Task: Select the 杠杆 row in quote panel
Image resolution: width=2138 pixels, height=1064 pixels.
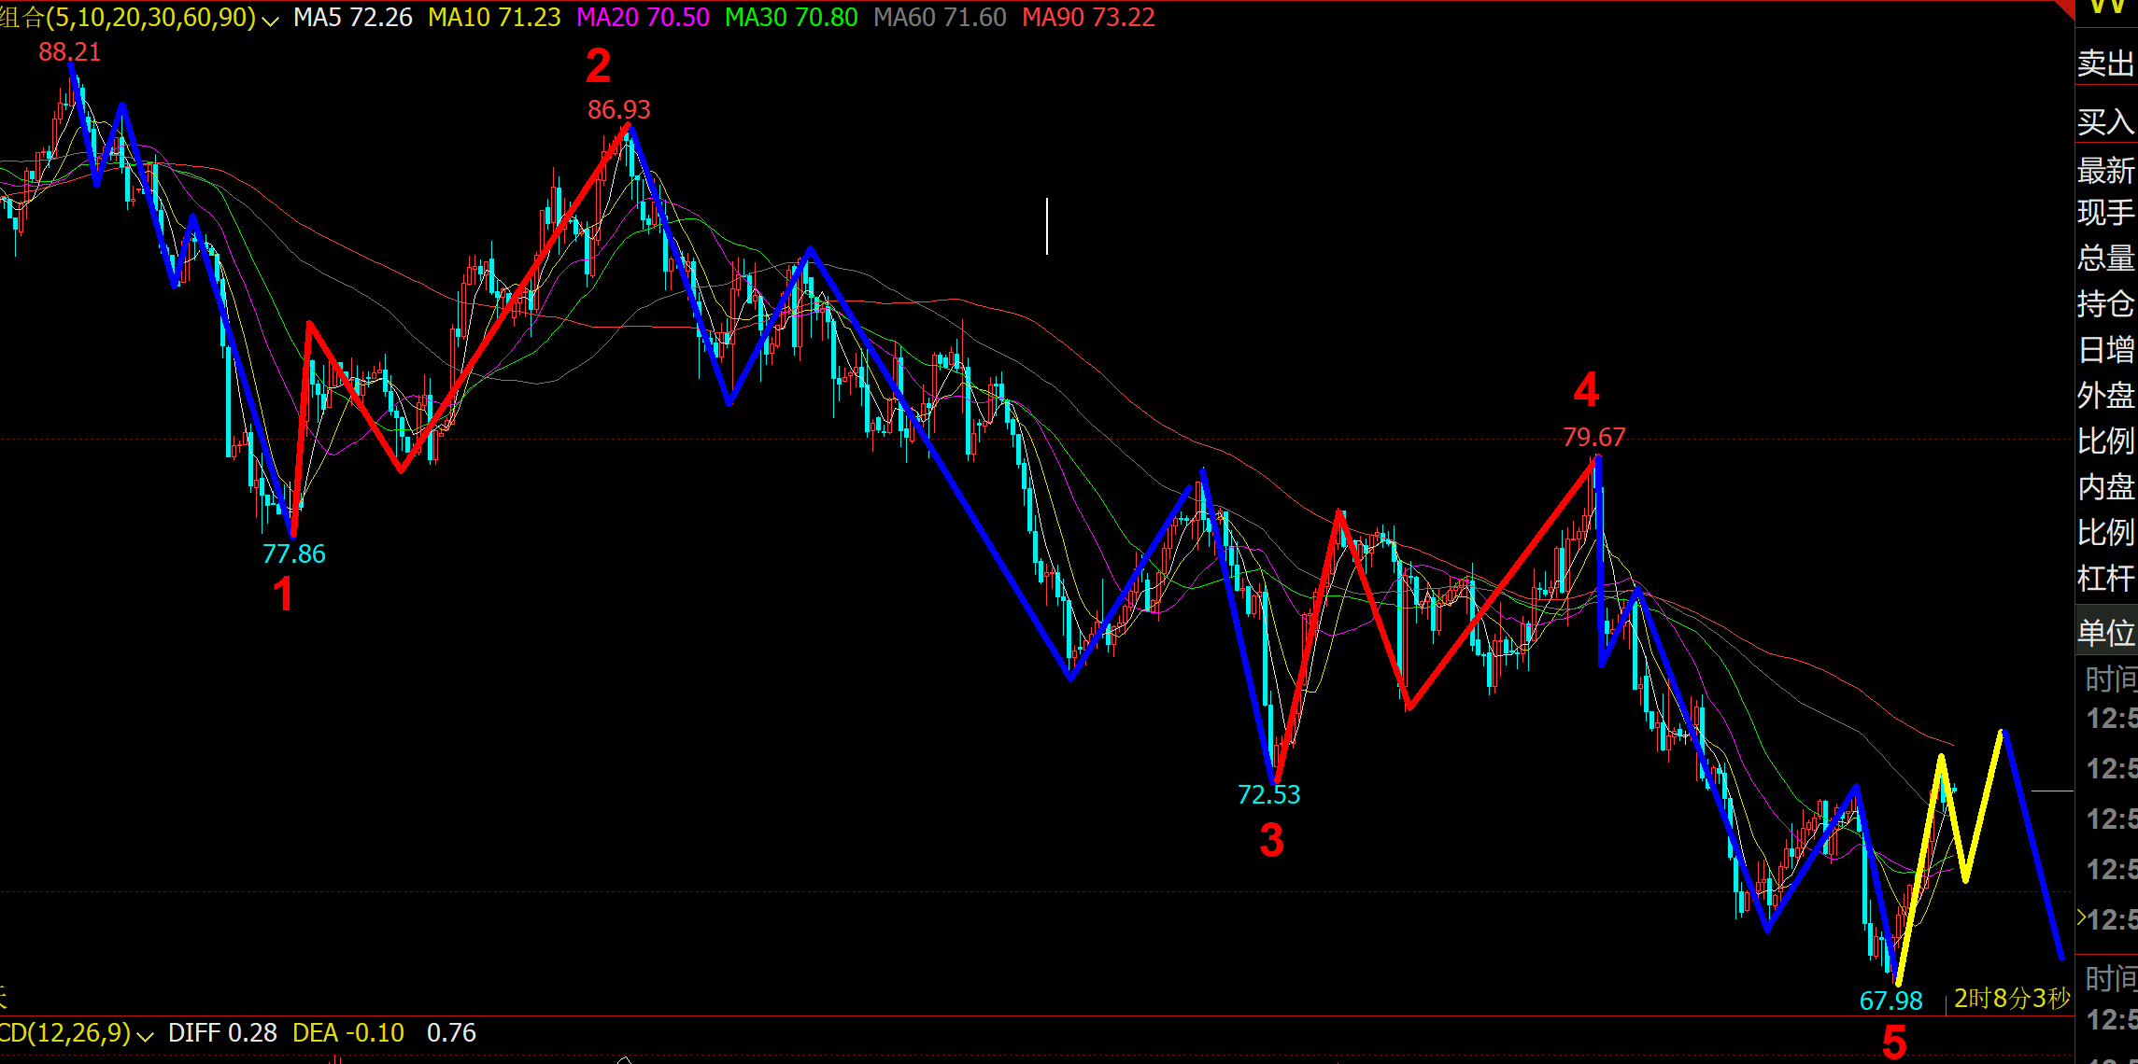Action: [2105, 578]
